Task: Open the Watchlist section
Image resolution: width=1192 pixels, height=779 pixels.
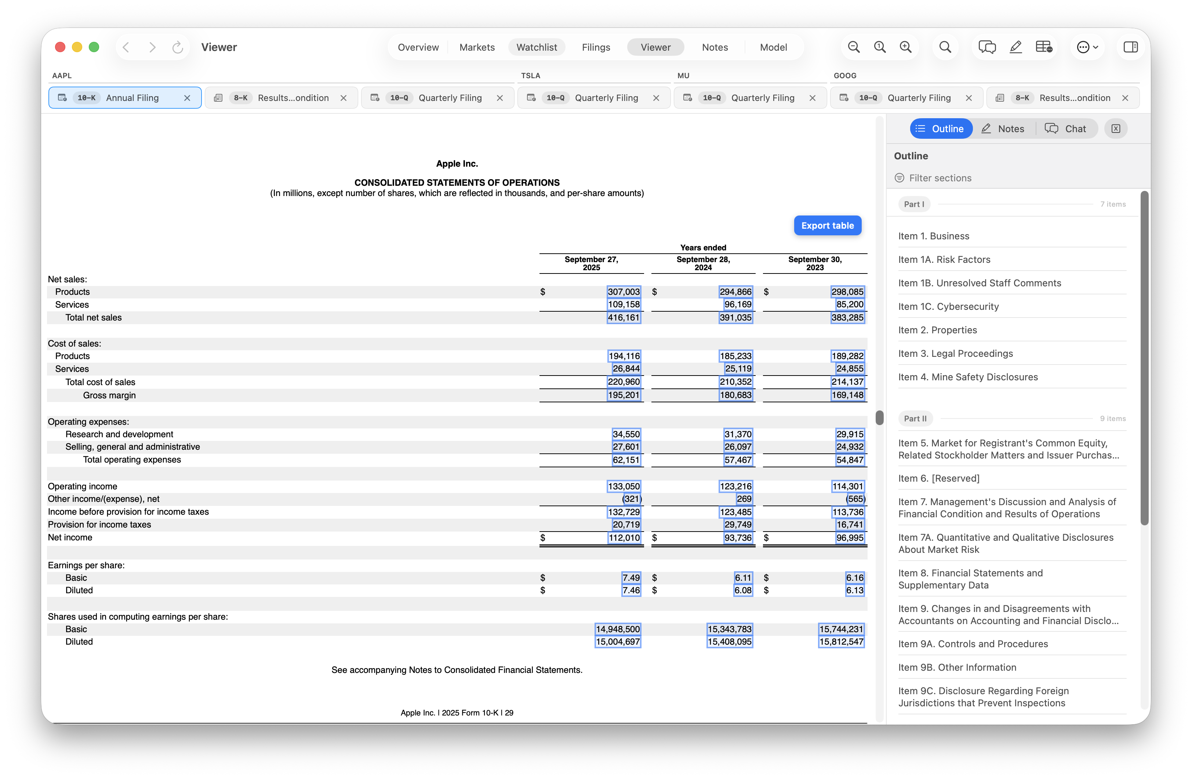Action: pyautogui.click(x=537, y=47)
